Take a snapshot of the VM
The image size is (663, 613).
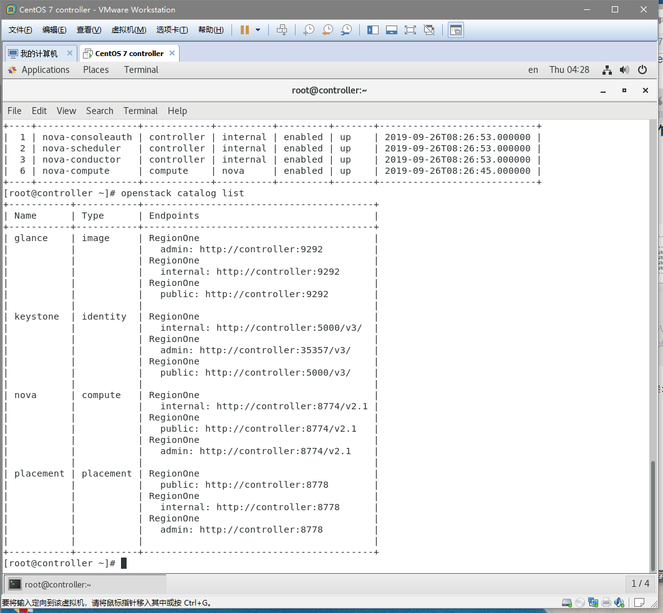pos(309,29)
